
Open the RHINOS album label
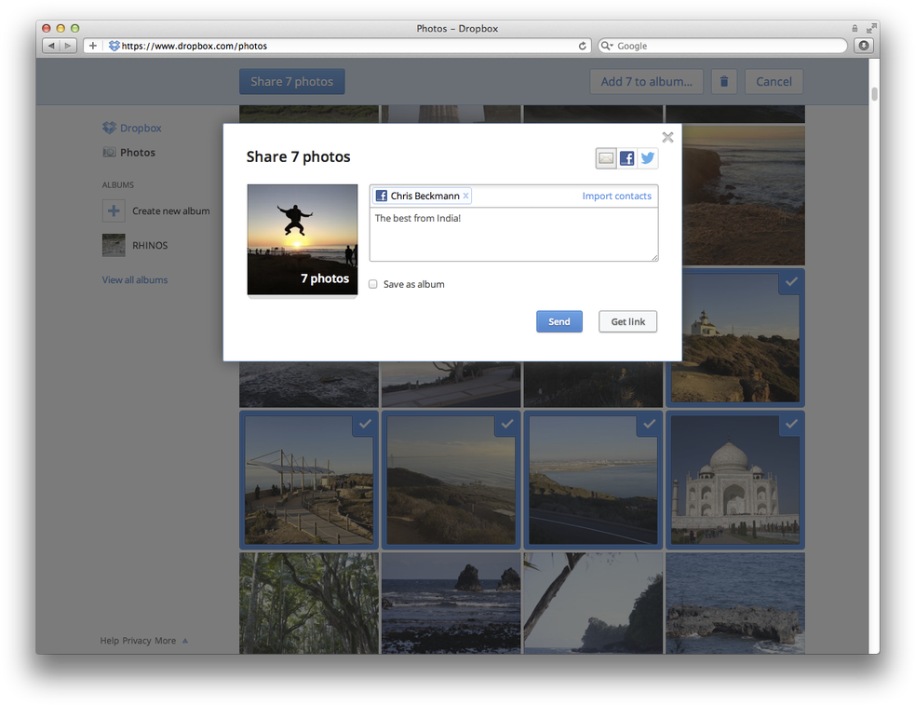click(150, 245)
